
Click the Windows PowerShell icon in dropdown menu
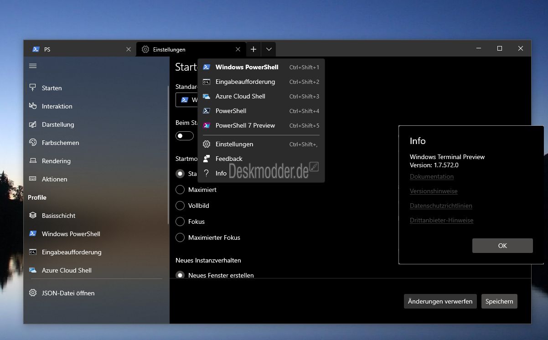(x=207, y=67)
